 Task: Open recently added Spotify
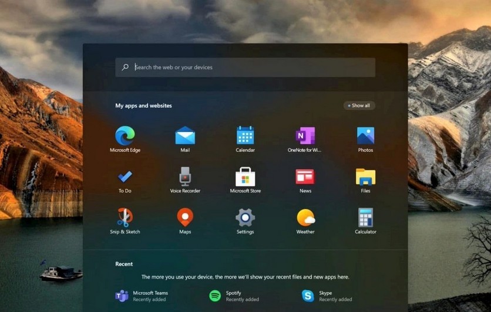pos(234,296)
